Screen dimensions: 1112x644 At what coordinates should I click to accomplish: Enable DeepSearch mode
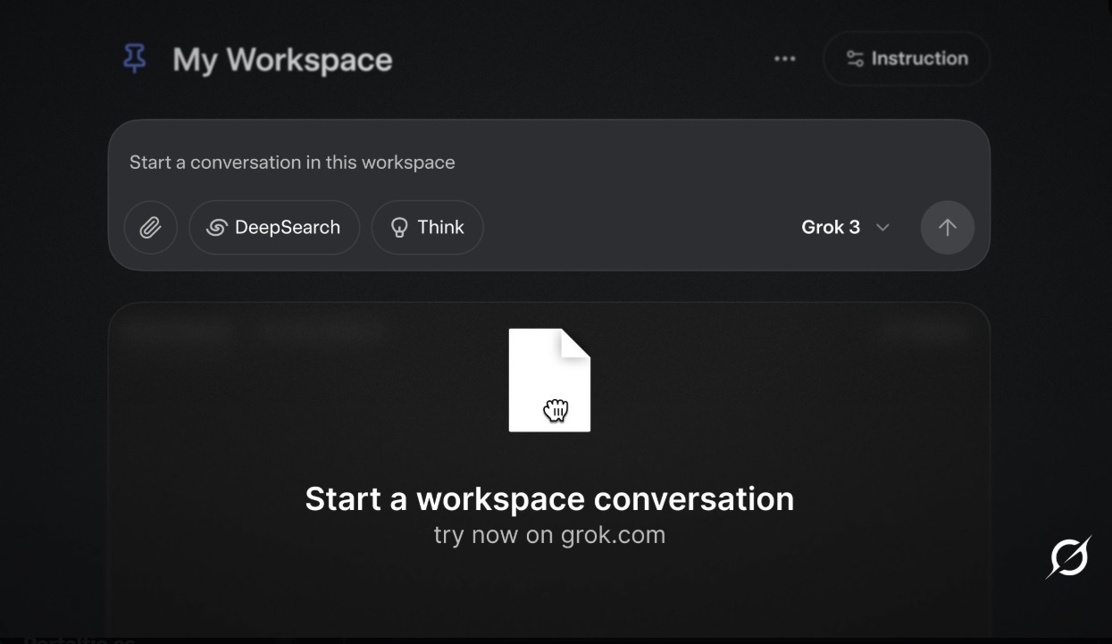pyautogui.click(x=274, y=228)
